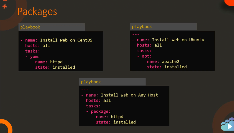Click the "apache2" package name
The height and width of the screenshot is (133, 234).
click(170, 61)
